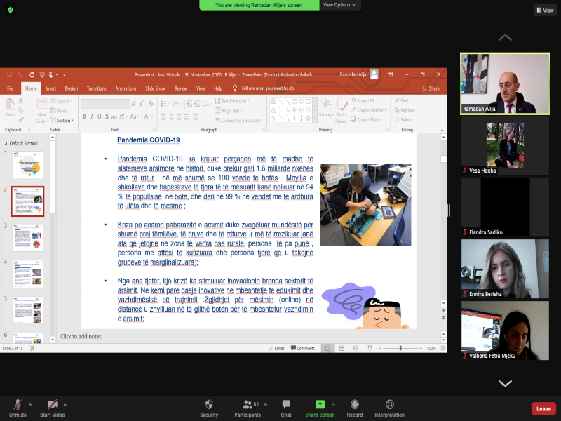
Task: Open the Interpretation globe icon
Action: [390, 405]
